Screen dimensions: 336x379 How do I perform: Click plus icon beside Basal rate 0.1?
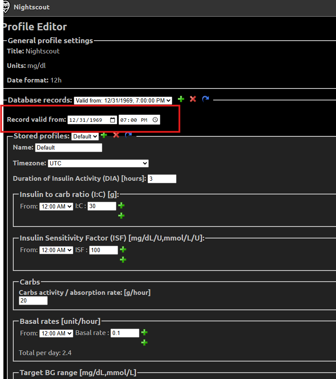coord(144,332)
